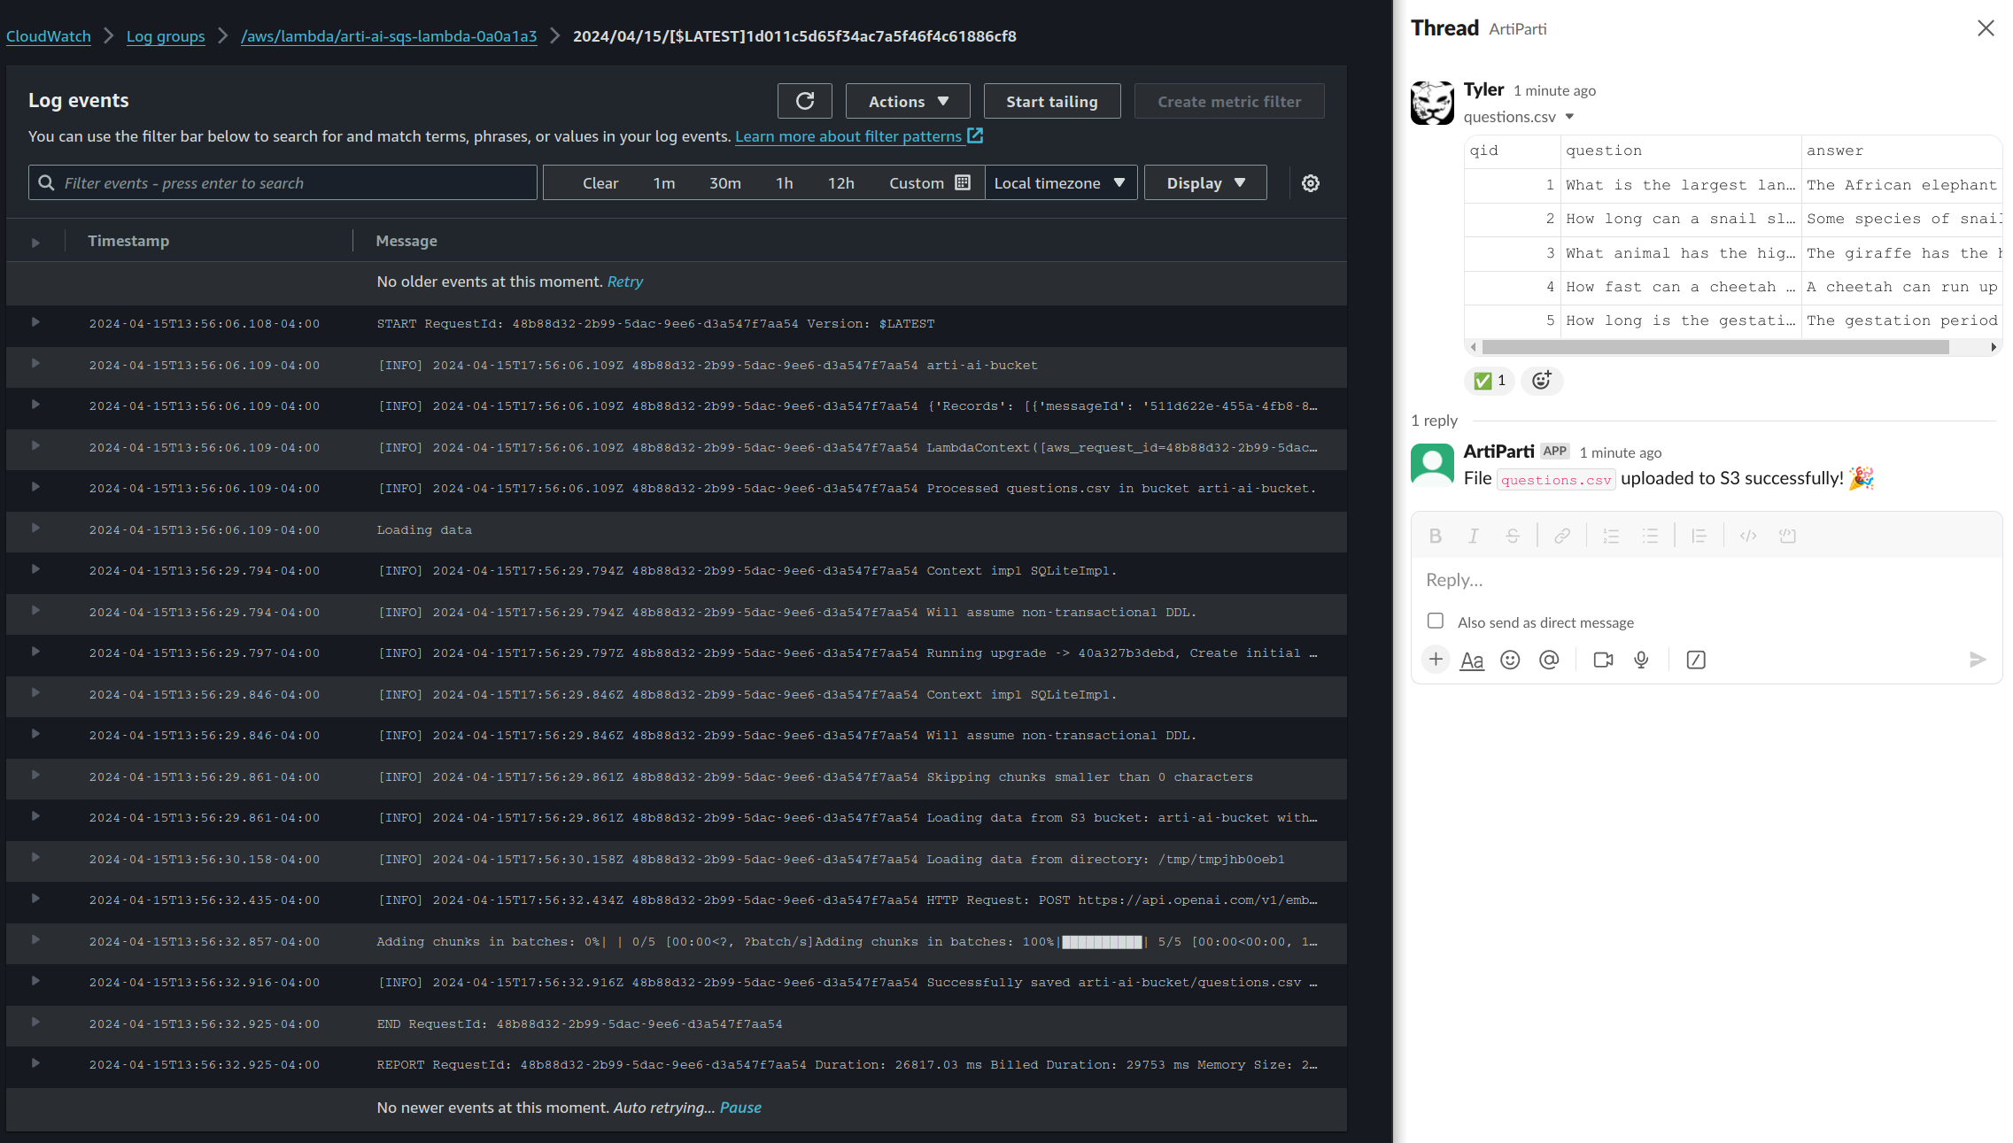Click the calendar icon next to Custom
The image size is (2013, 1143).
pyautogui.click(x=963, y=182)
